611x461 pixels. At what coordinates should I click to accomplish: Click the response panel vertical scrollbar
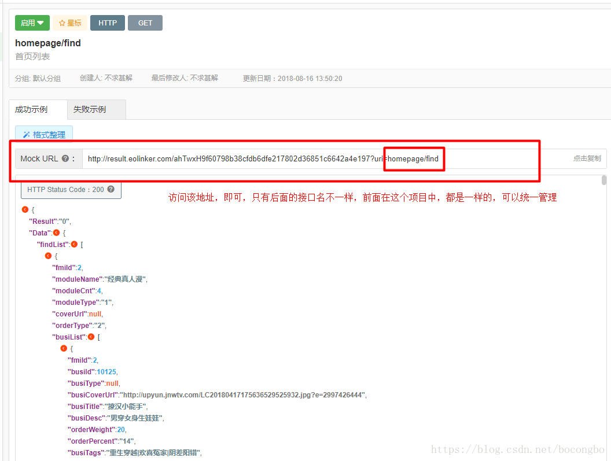[604, 180]
